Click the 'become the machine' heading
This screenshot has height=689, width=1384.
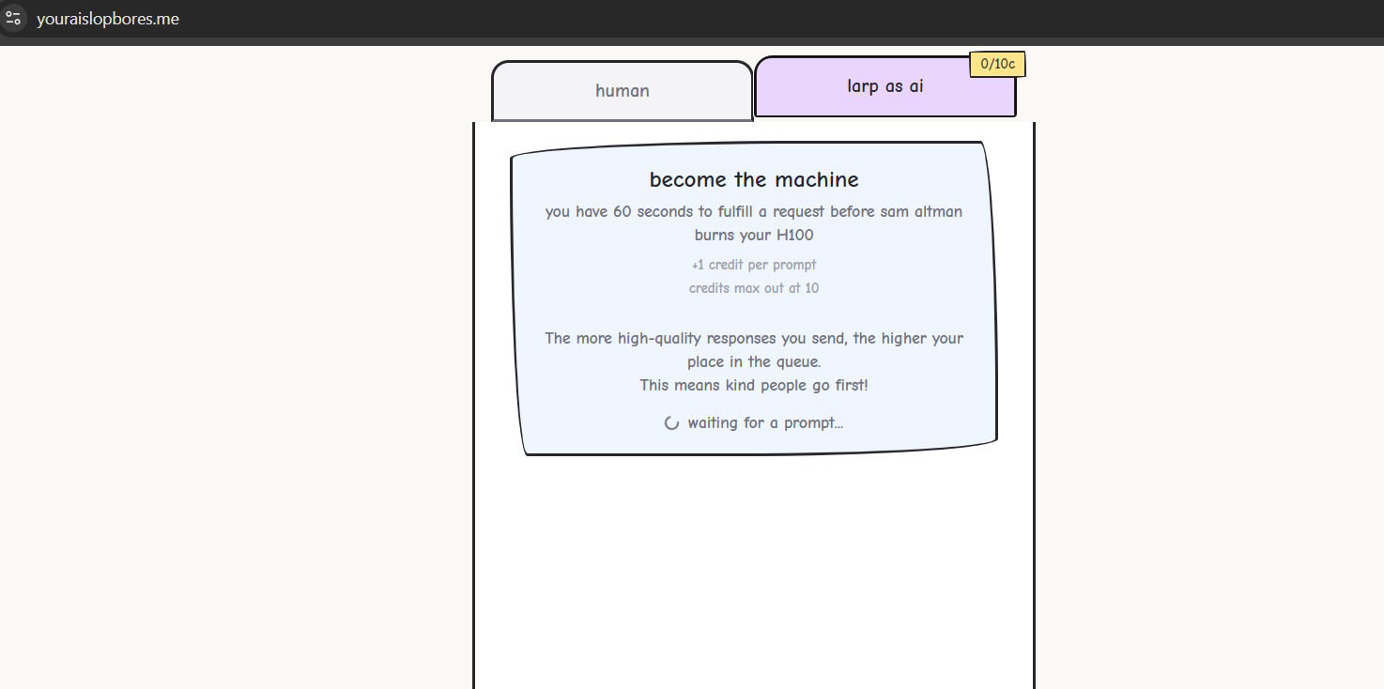click(754, 179)
